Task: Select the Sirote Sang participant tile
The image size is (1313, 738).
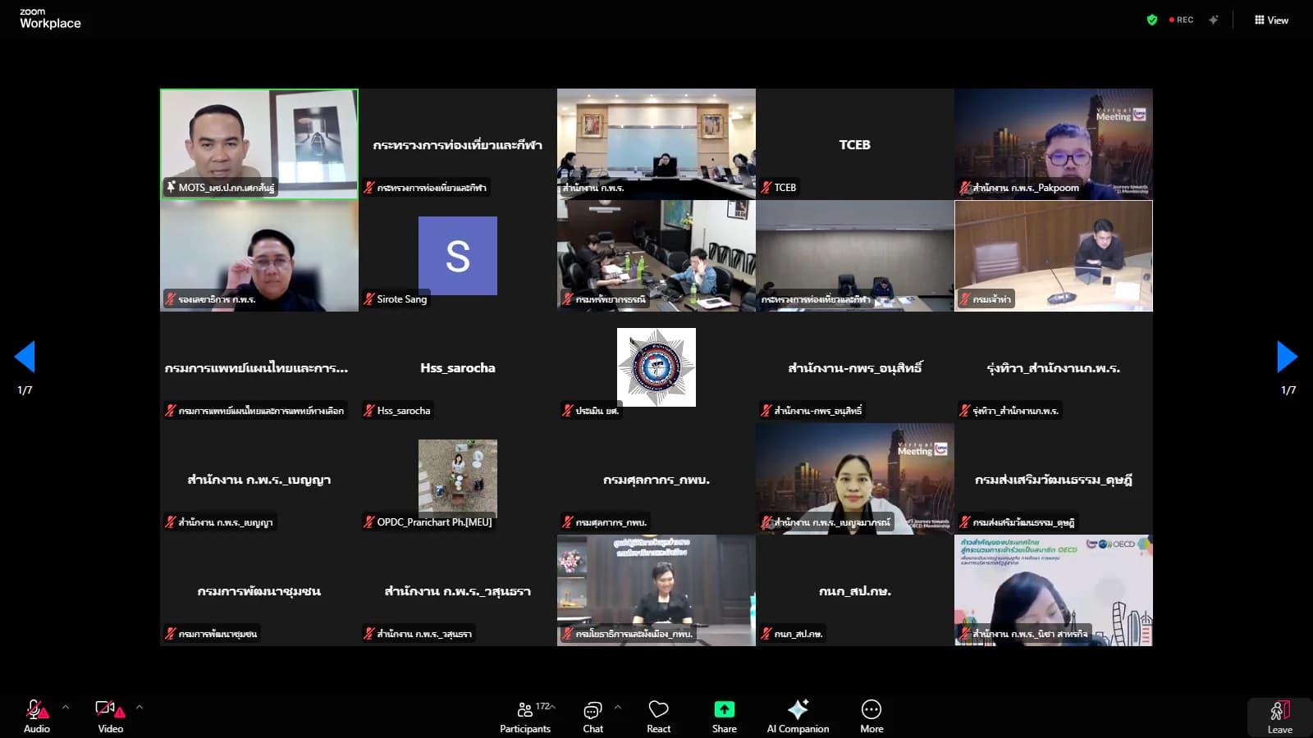Action: pyautogui.click(x=458, y=256)
